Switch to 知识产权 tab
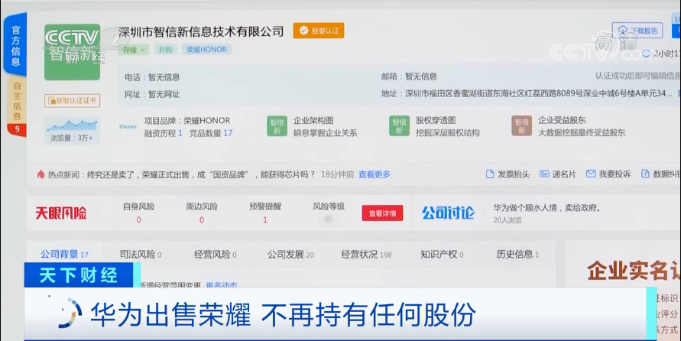The image size is (681, 341). (x=442, y=255)
